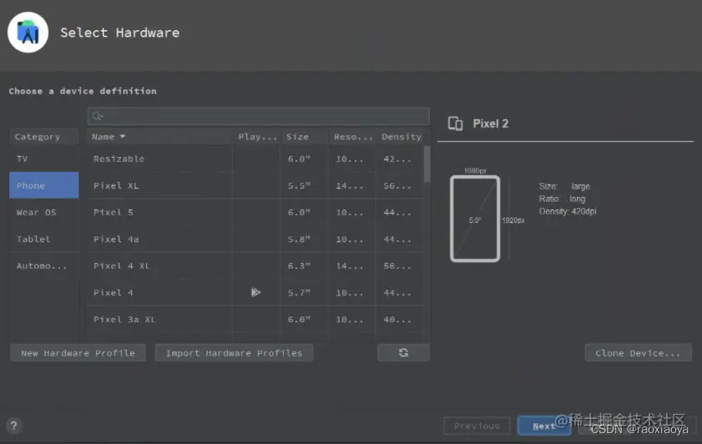702x444 pixels.
Task: Select the Automotive category
Action: (44, 266)
